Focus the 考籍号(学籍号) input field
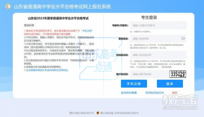 (158, 25)
